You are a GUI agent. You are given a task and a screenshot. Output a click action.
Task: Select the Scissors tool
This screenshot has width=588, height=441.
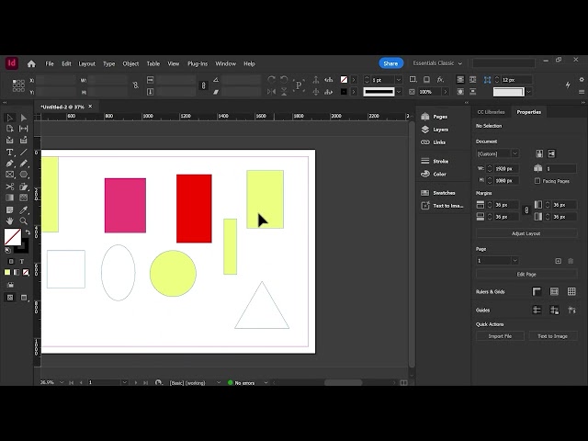[x=10, y=187]
